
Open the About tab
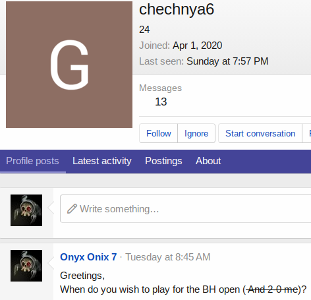click(x=208, y=161)
